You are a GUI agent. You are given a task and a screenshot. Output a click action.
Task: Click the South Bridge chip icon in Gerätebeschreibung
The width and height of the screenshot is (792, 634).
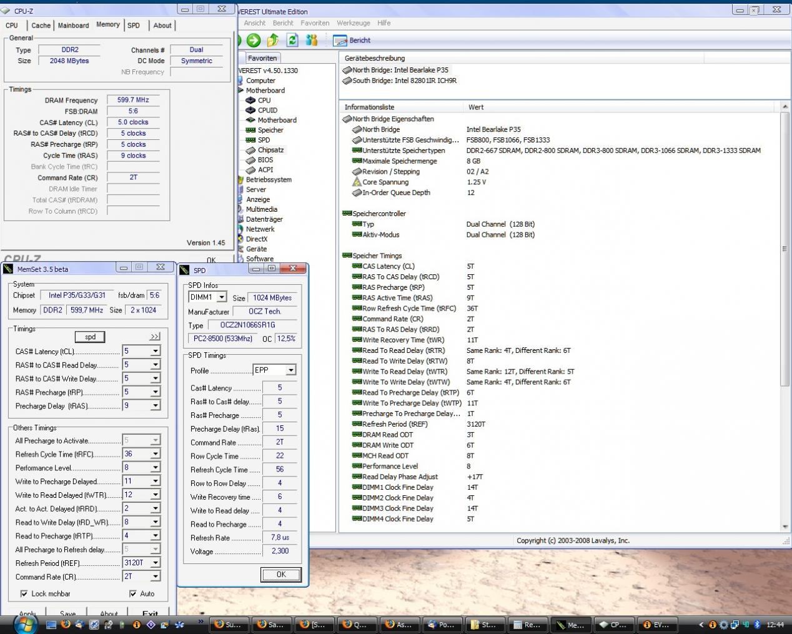[347, 81]
